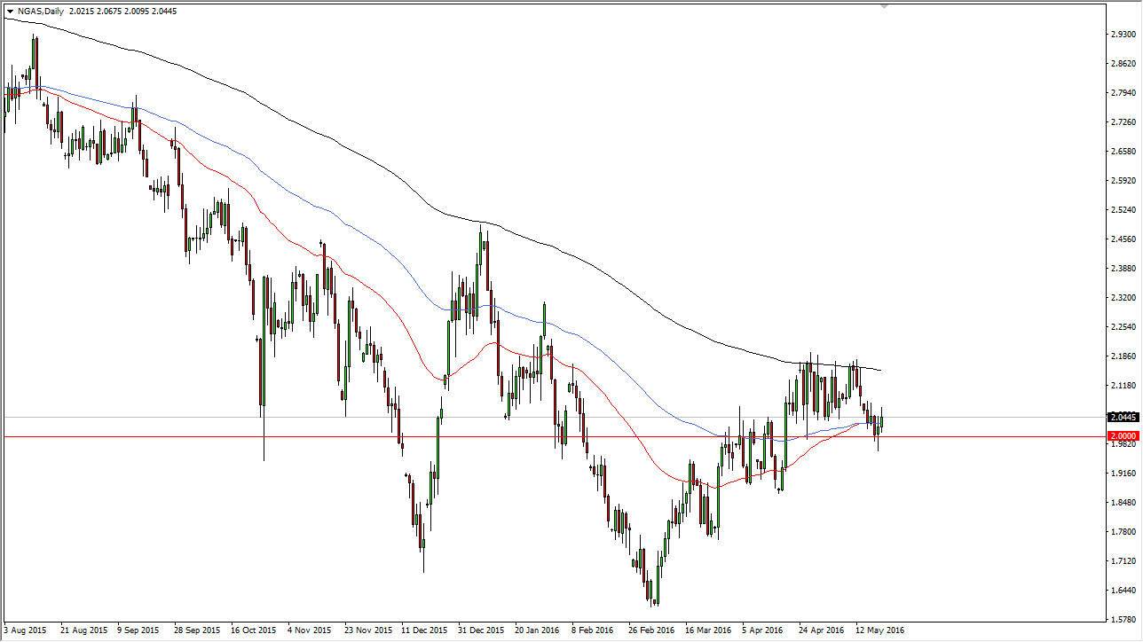Click the 2.7940 price scale label

(x=1123, y=93)
